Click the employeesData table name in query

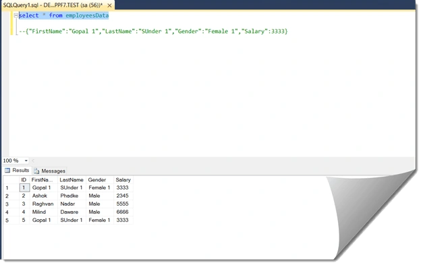click(x=87, y=16)
